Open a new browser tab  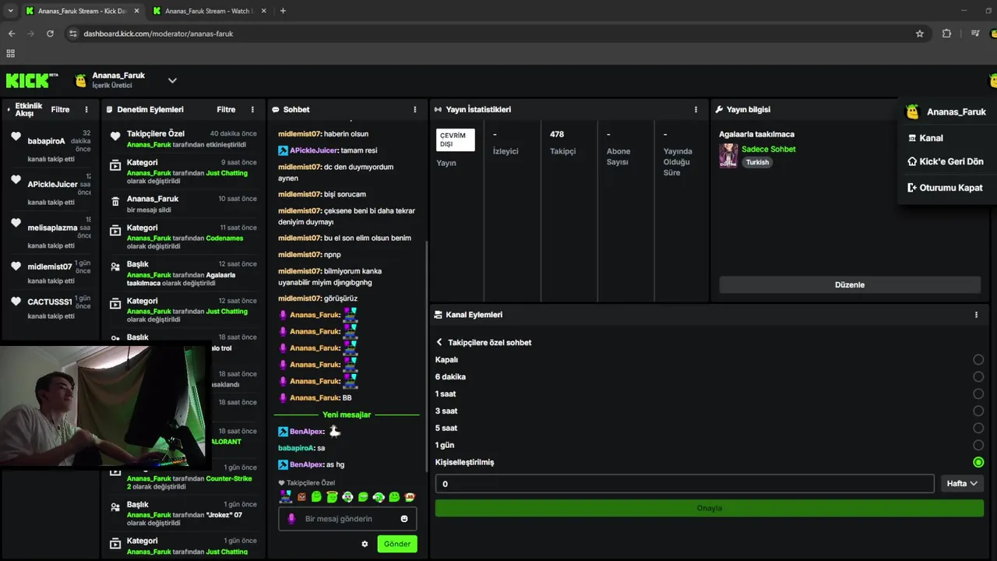(x=283, y=11)
